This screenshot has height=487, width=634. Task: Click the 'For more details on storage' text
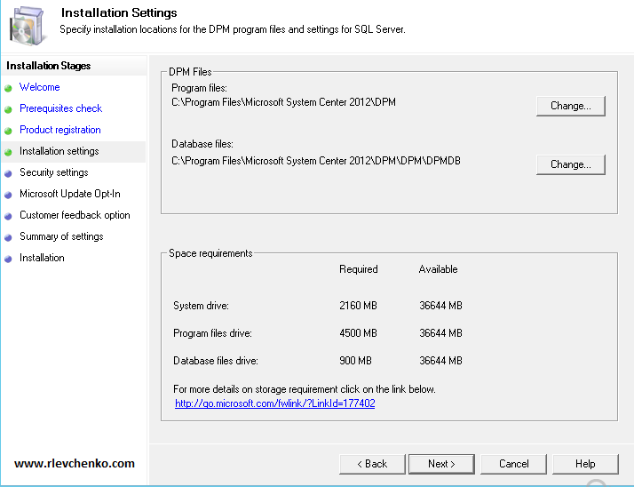305,389
